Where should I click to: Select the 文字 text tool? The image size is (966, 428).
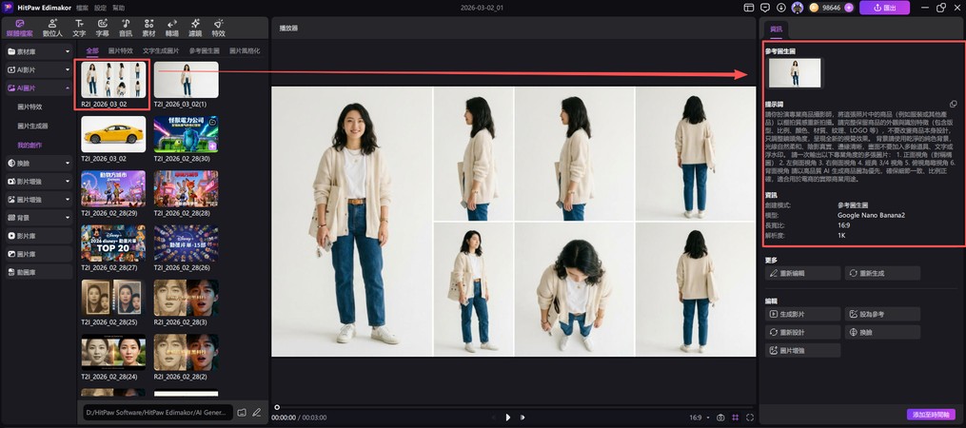point(79,28)
